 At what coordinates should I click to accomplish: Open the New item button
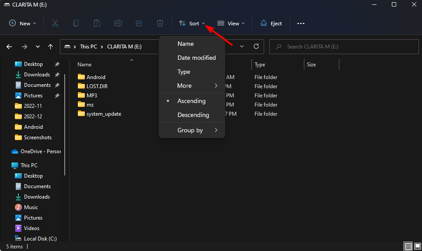tap(23, 24)
